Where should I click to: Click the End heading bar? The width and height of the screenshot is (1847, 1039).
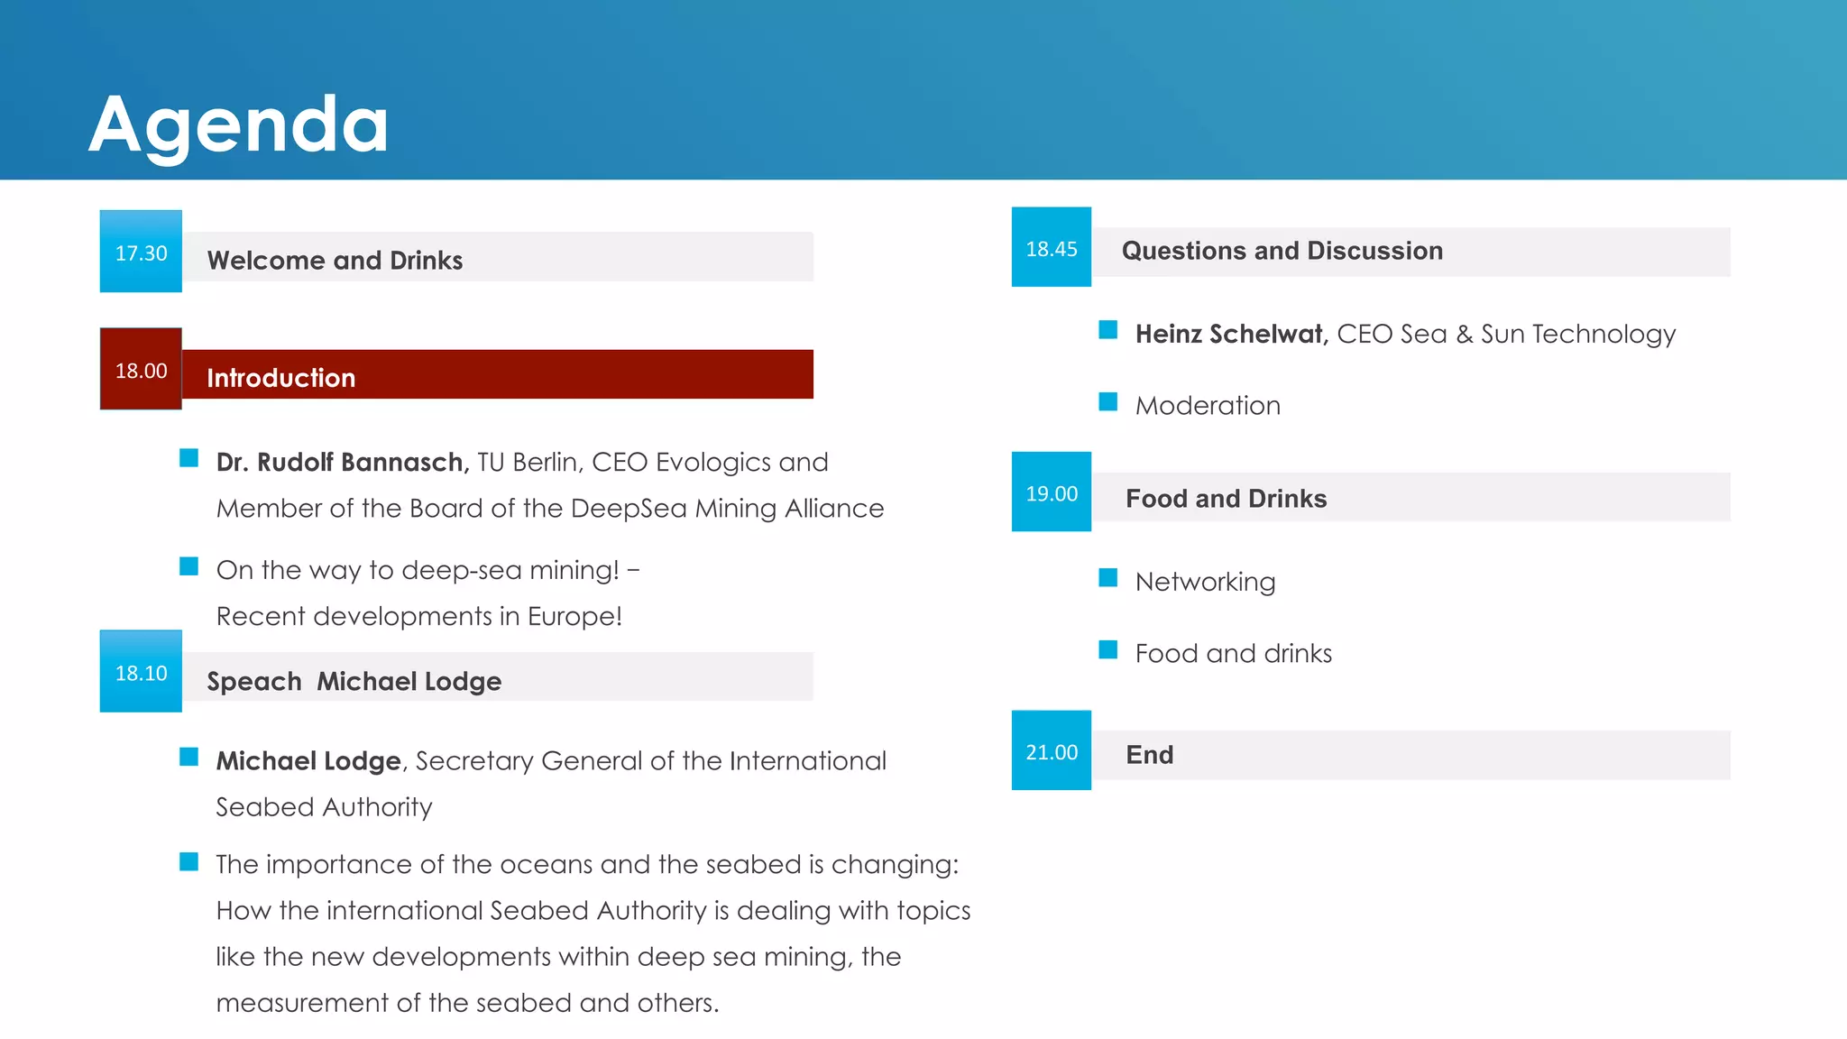(1149, 755)
